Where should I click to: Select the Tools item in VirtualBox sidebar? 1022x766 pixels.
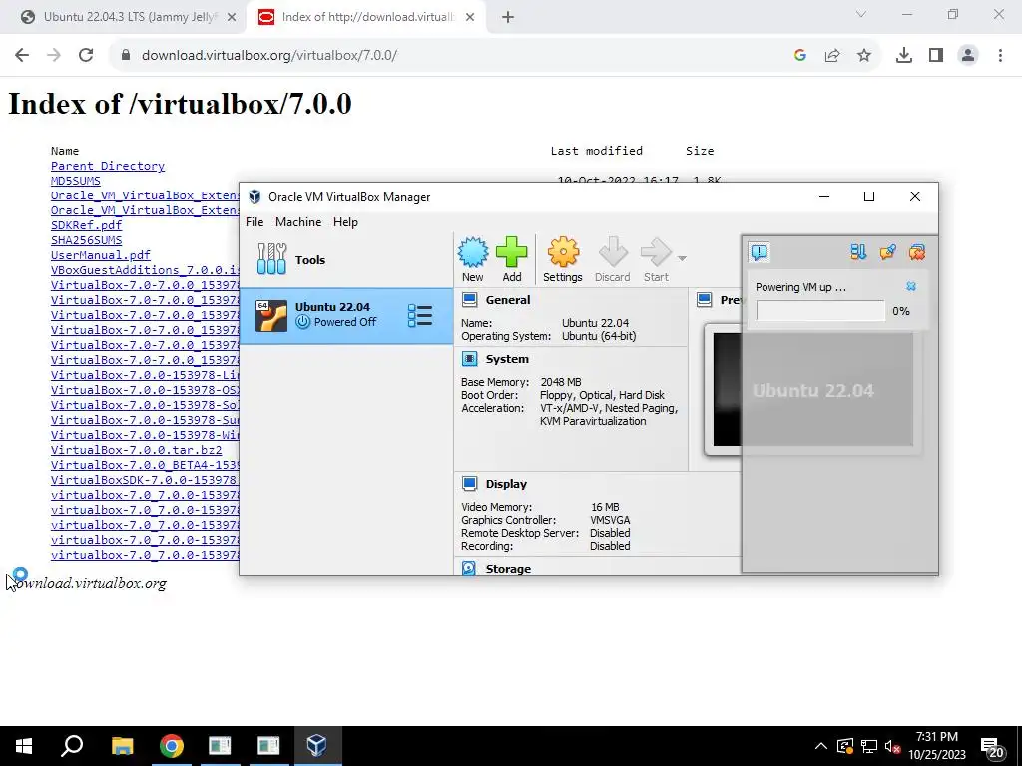pos(346,260)
